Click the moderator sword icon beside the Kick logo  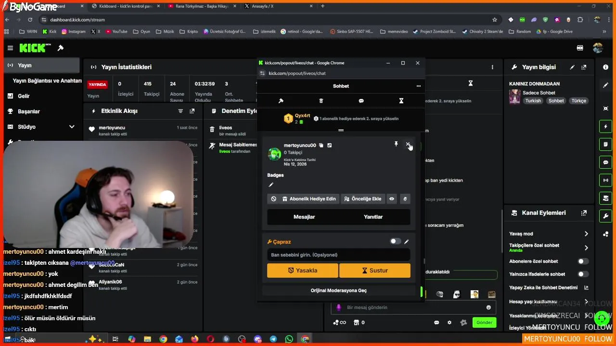(61, 48)
